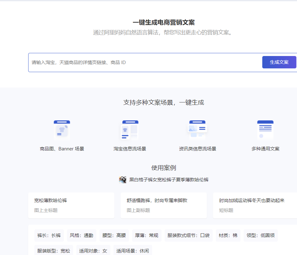Click the 生成文案 button
Image resolution: width=297 pixels, height=255 pixels.
(279, 62)
